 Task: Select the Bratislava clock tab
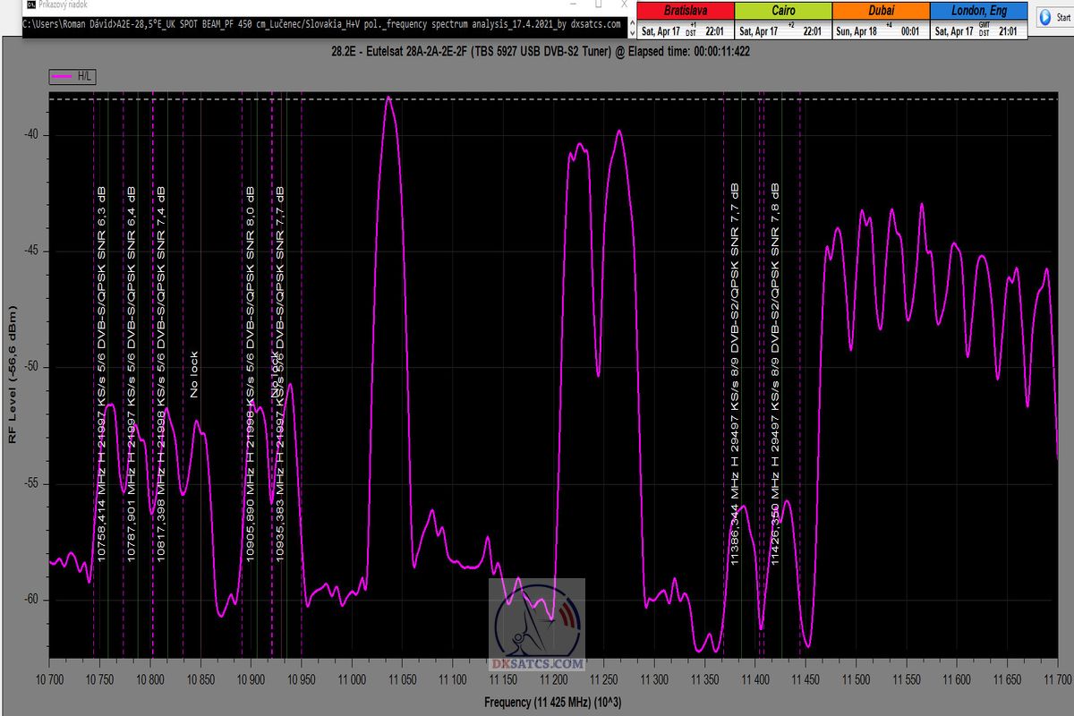(x=684, y=12)
